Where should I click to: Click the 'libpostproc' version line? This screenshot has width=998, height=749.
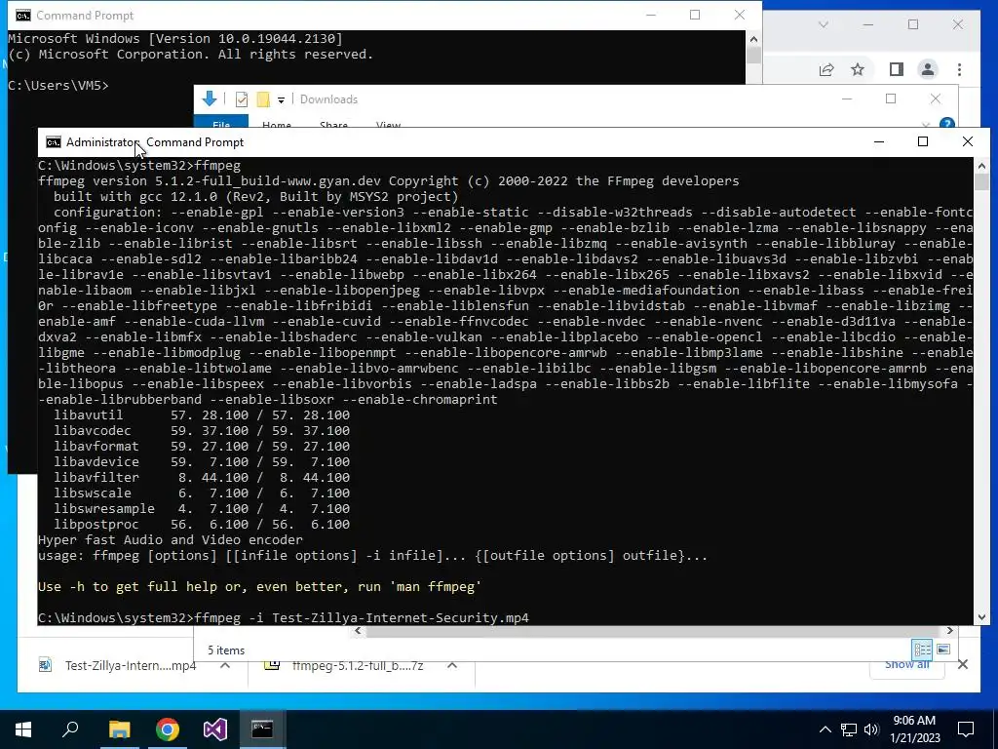201,525
